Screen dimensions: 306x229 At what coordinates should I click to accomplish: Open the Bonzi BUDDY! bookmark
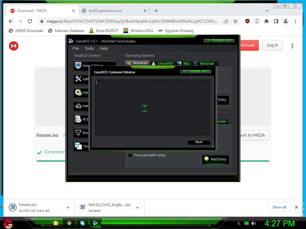(x=104, y=31)
